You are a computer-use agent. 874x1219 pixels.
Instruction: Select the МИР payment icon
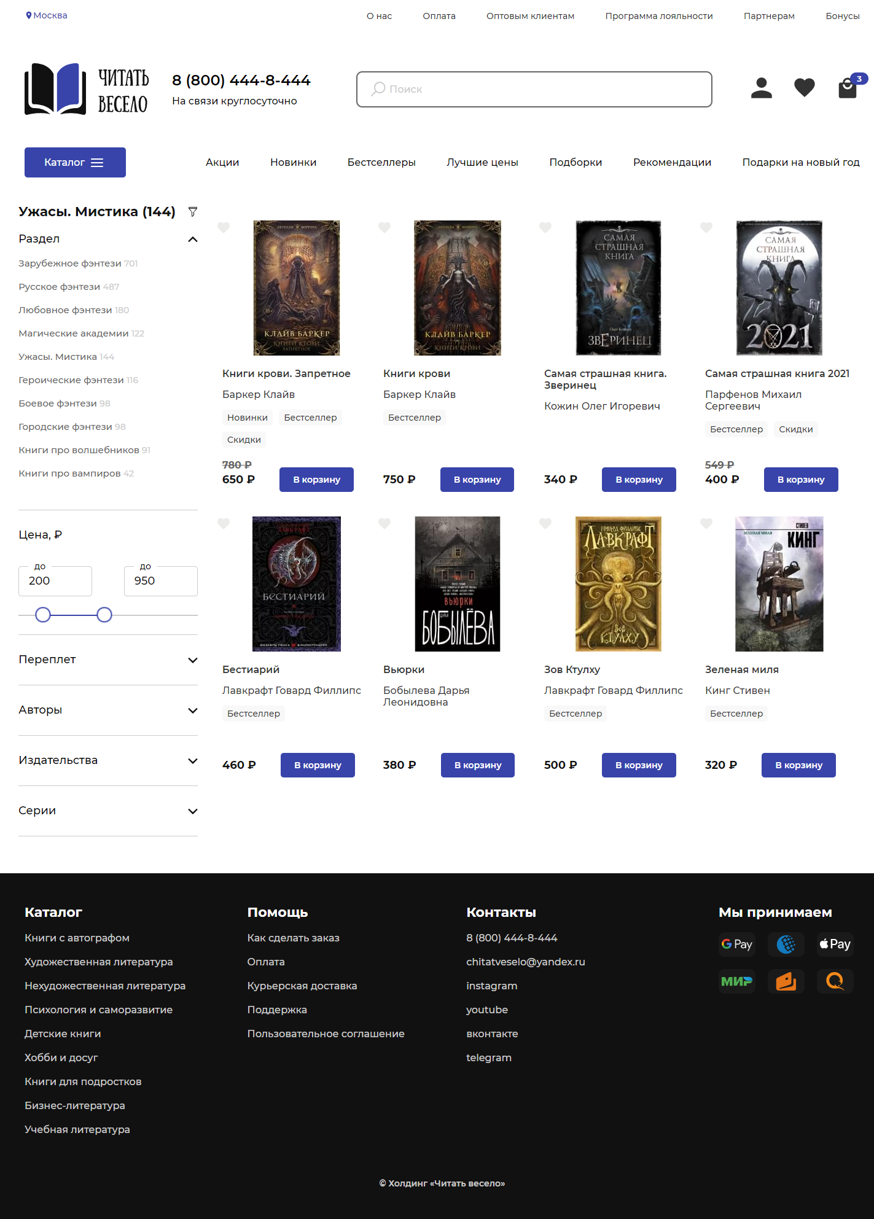point(737,981)
